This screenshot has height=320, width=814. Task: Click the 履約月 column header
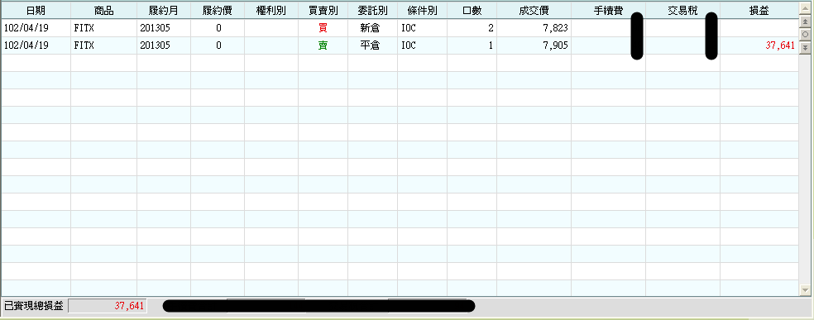[164, 11]
